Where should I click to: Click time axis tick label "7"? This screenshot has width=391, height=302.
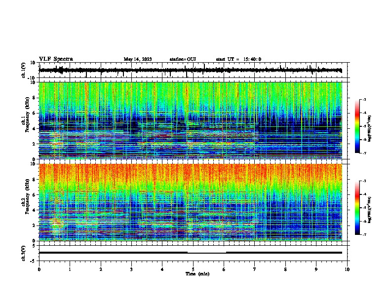tap(255, 269)
